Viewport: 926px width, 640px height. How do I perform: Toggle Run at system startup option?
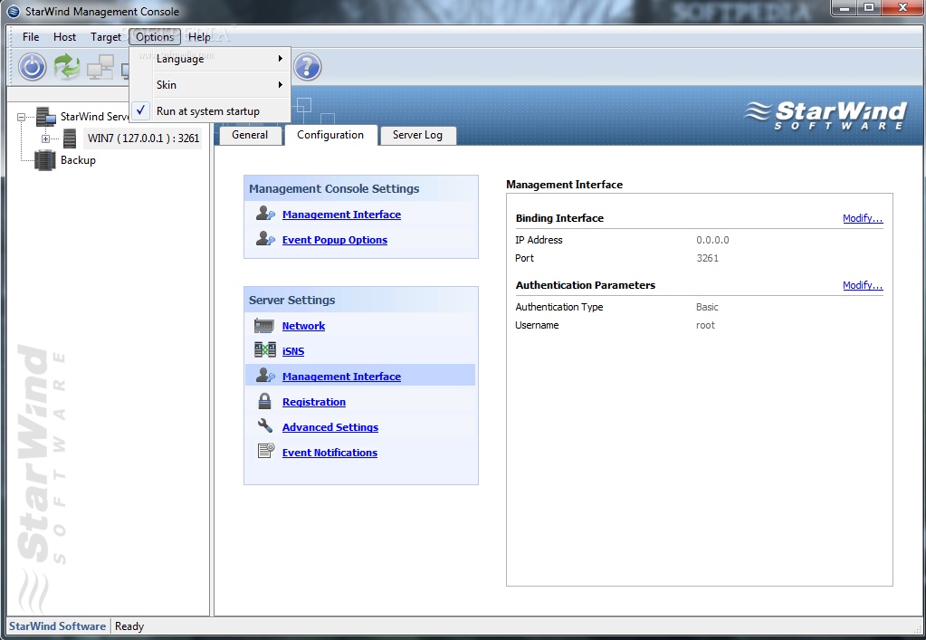pos(210,111)
